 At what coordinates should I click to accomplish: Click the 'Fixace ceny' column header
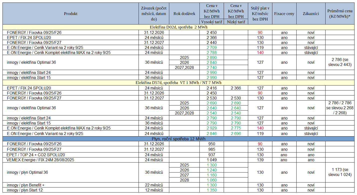284,14
